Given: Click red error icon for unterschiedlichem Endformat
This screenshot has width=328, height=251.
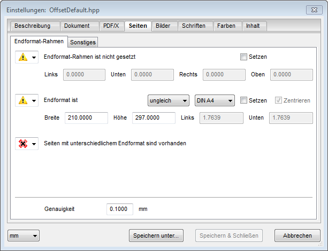Looking at the screenshot, I should click(23, 144).
